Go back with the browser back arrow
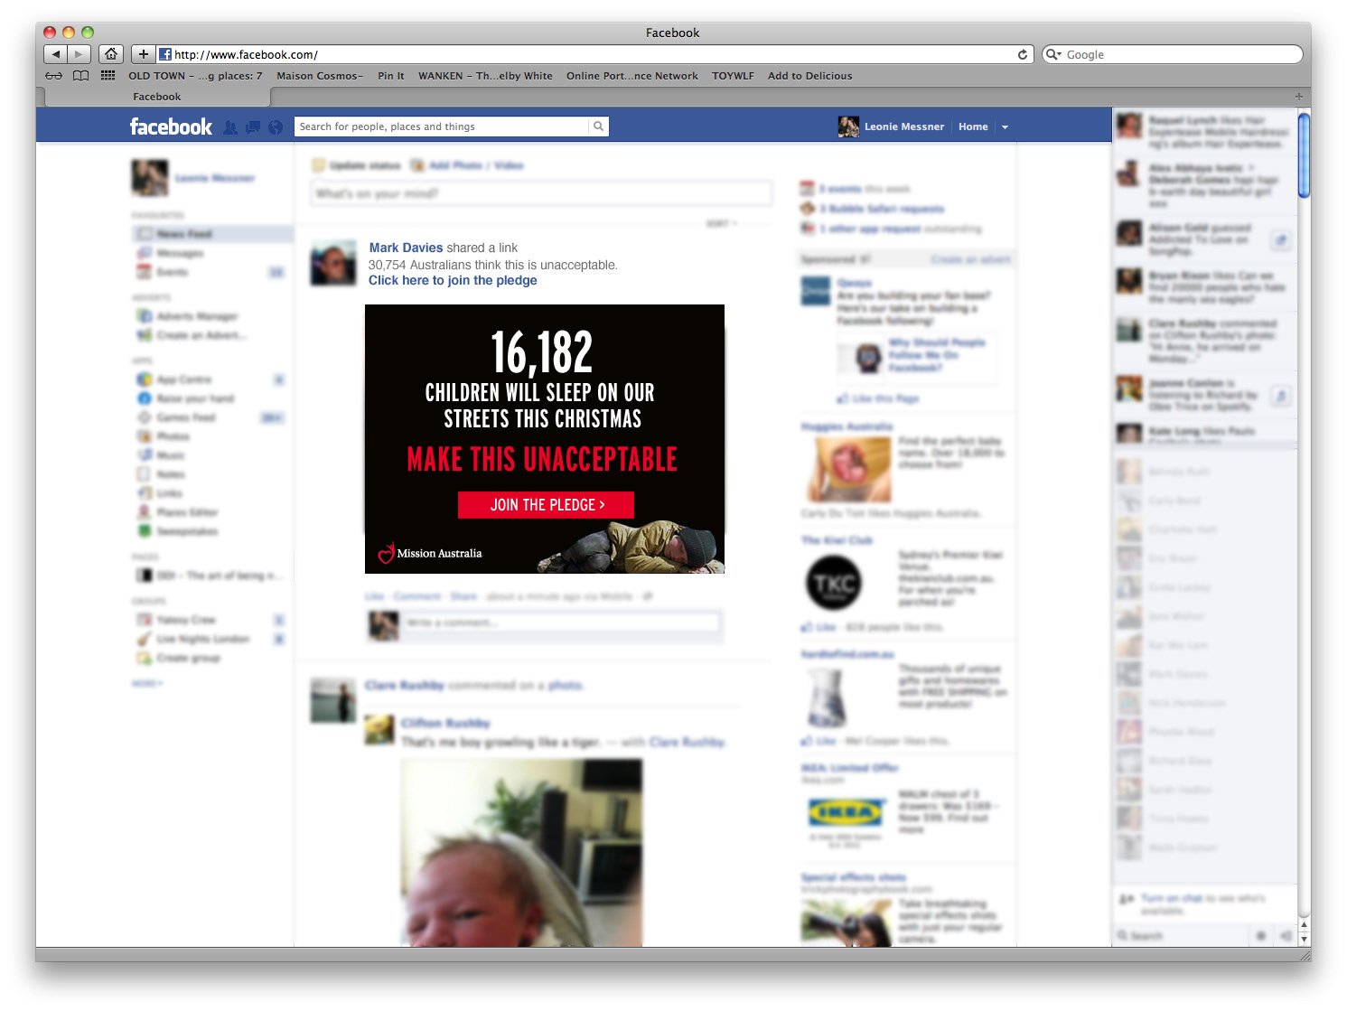1347x1011 pixels. coord(56,54)
